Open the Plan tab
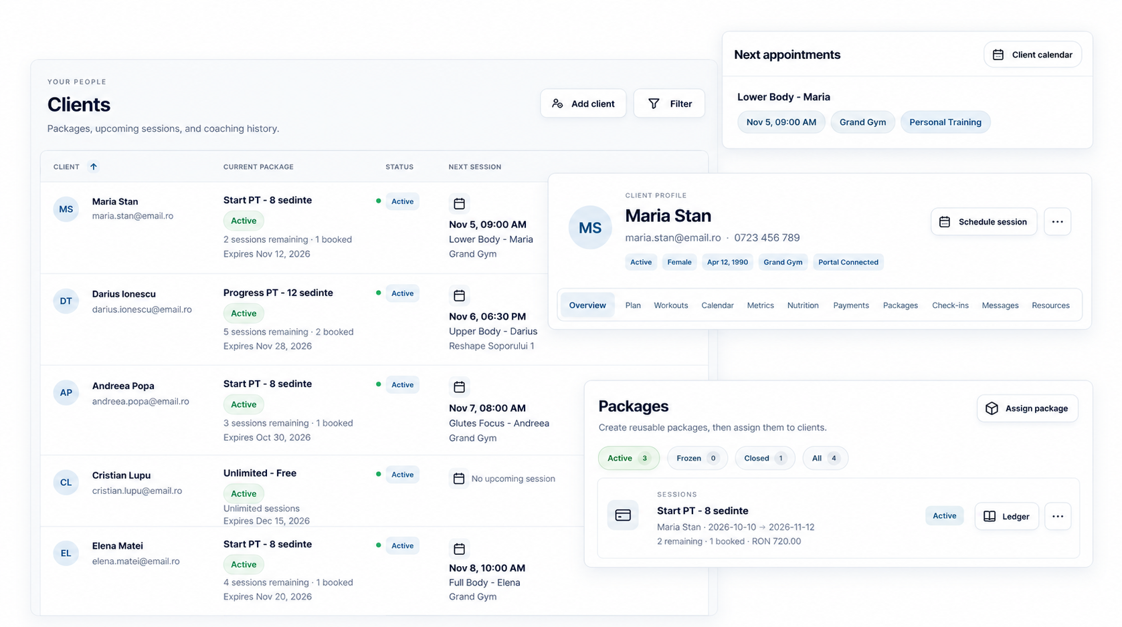The width and height of the screenshot is (1122, 627). click(x=633, y=305)
